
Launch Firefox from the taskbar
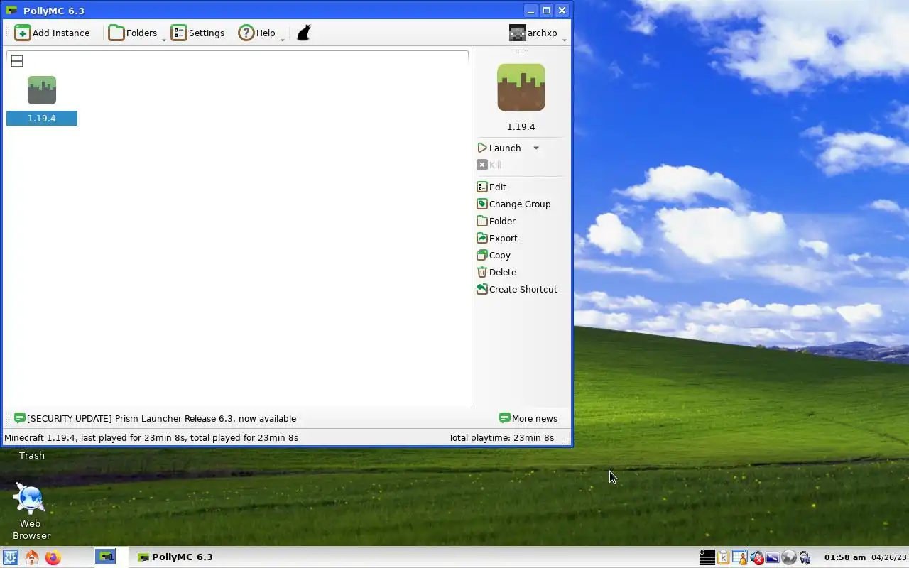tap(53, 557)
